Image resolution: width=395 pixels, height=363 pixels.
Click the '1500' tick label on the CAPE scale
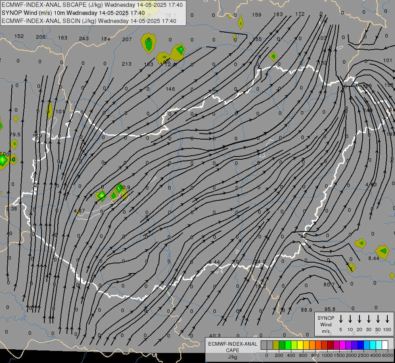[x=339, y=355]
